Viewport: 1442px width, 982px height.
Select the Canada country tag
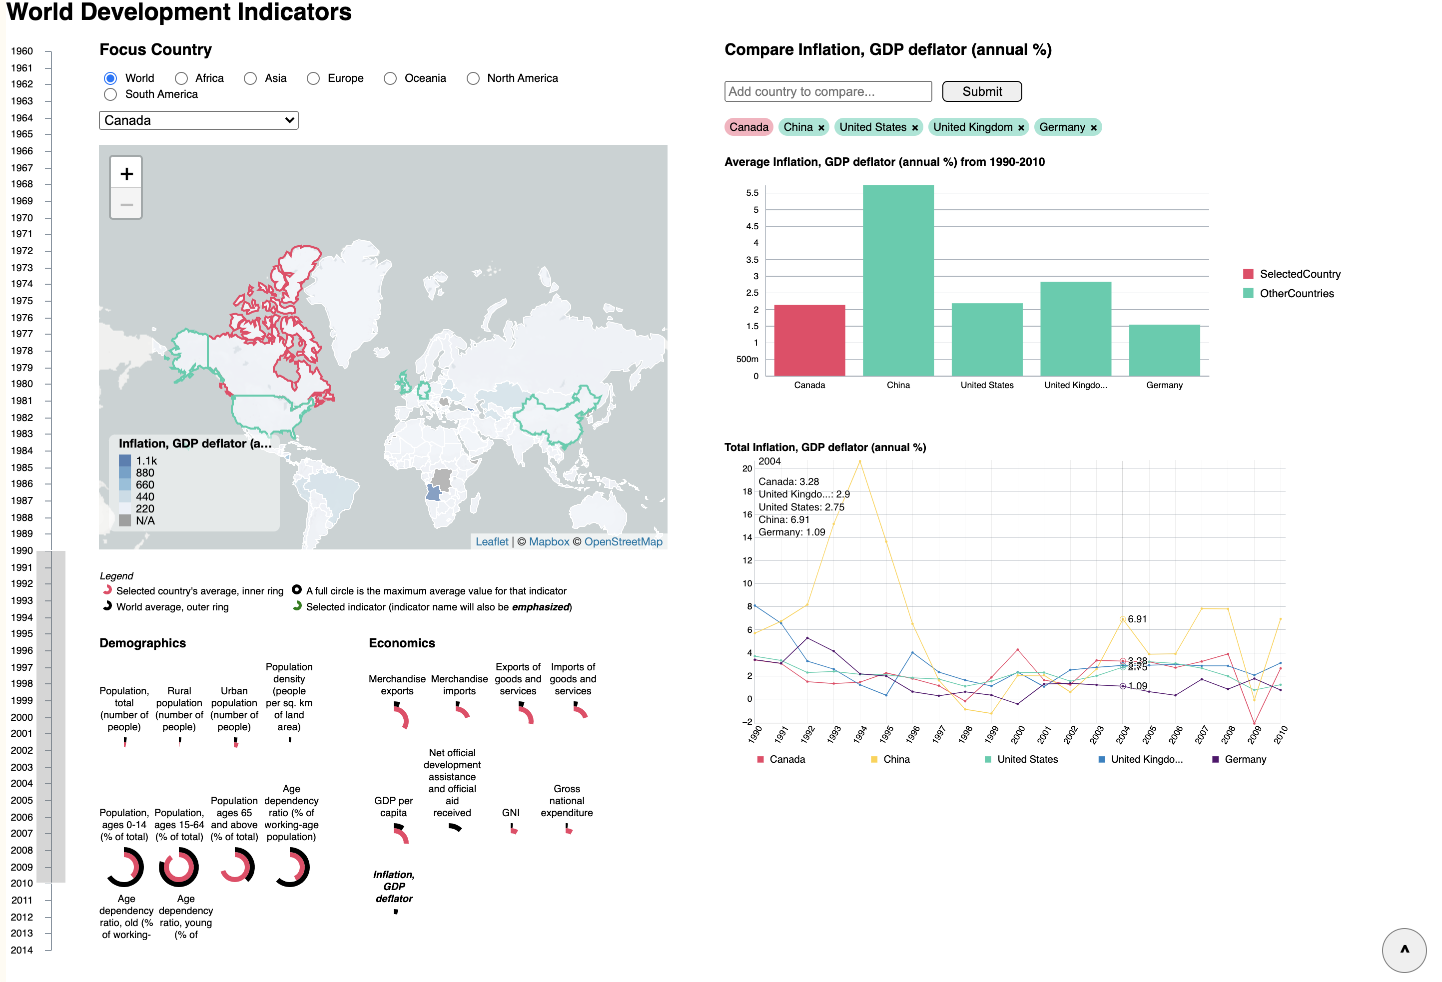748,126
